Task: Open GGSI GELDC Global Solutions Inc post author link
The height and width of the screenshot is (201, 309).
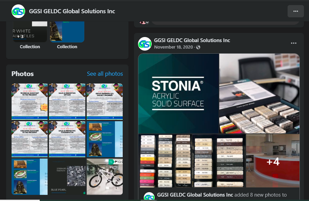Action: (x=192, y=40)
